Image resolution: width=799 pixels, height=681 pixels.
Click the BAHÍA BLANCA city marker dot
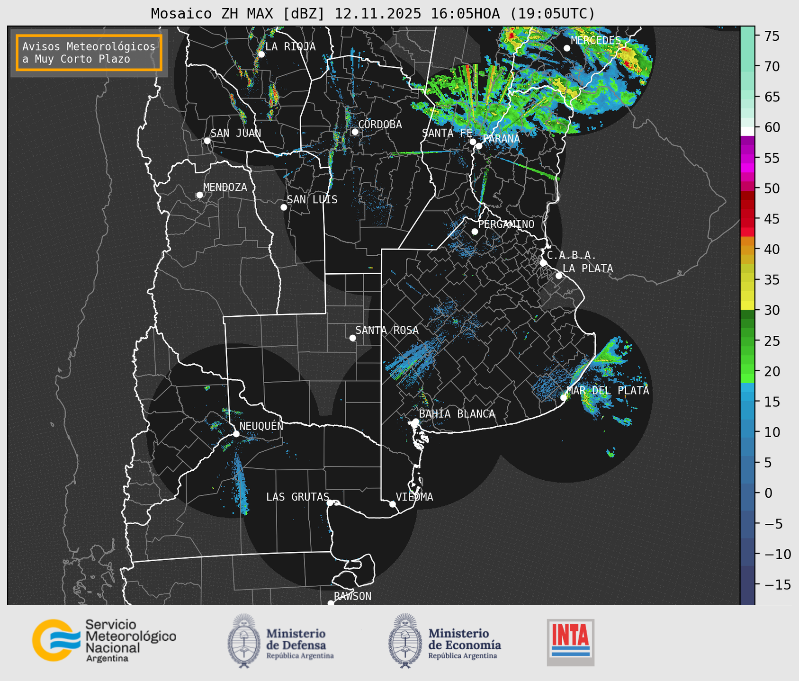click(x=415, y=421)
